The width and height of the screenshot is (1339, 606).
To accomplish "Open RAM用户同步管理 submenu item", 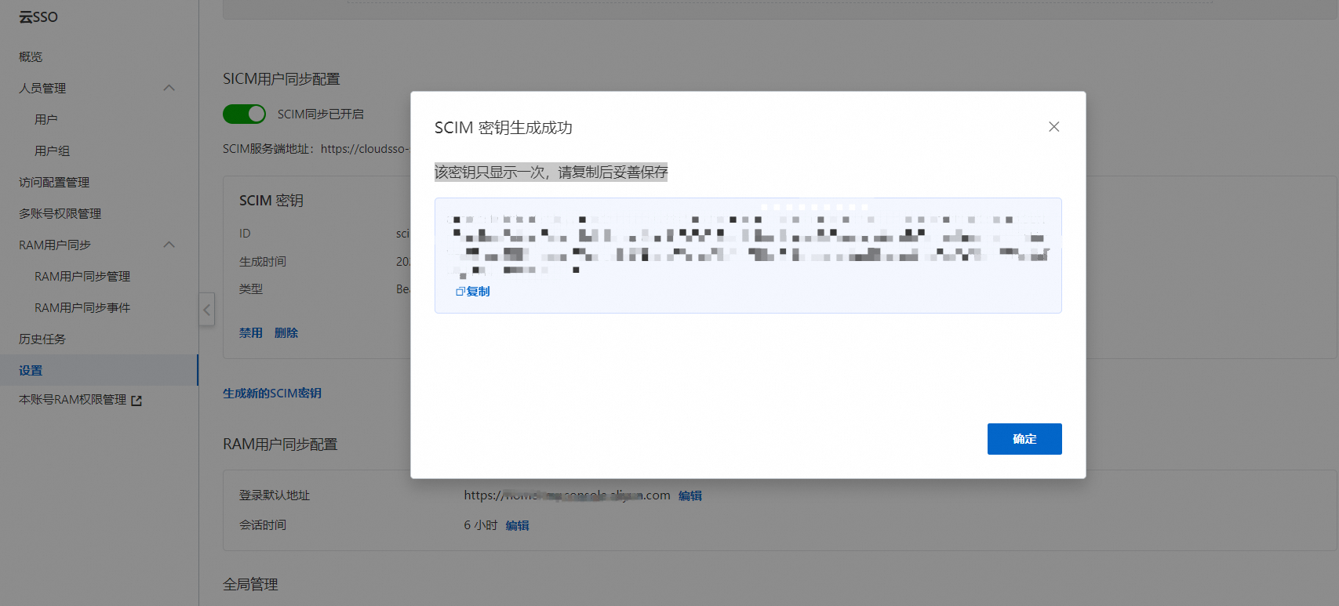I will pyautogui.click(x=82, y=276).
